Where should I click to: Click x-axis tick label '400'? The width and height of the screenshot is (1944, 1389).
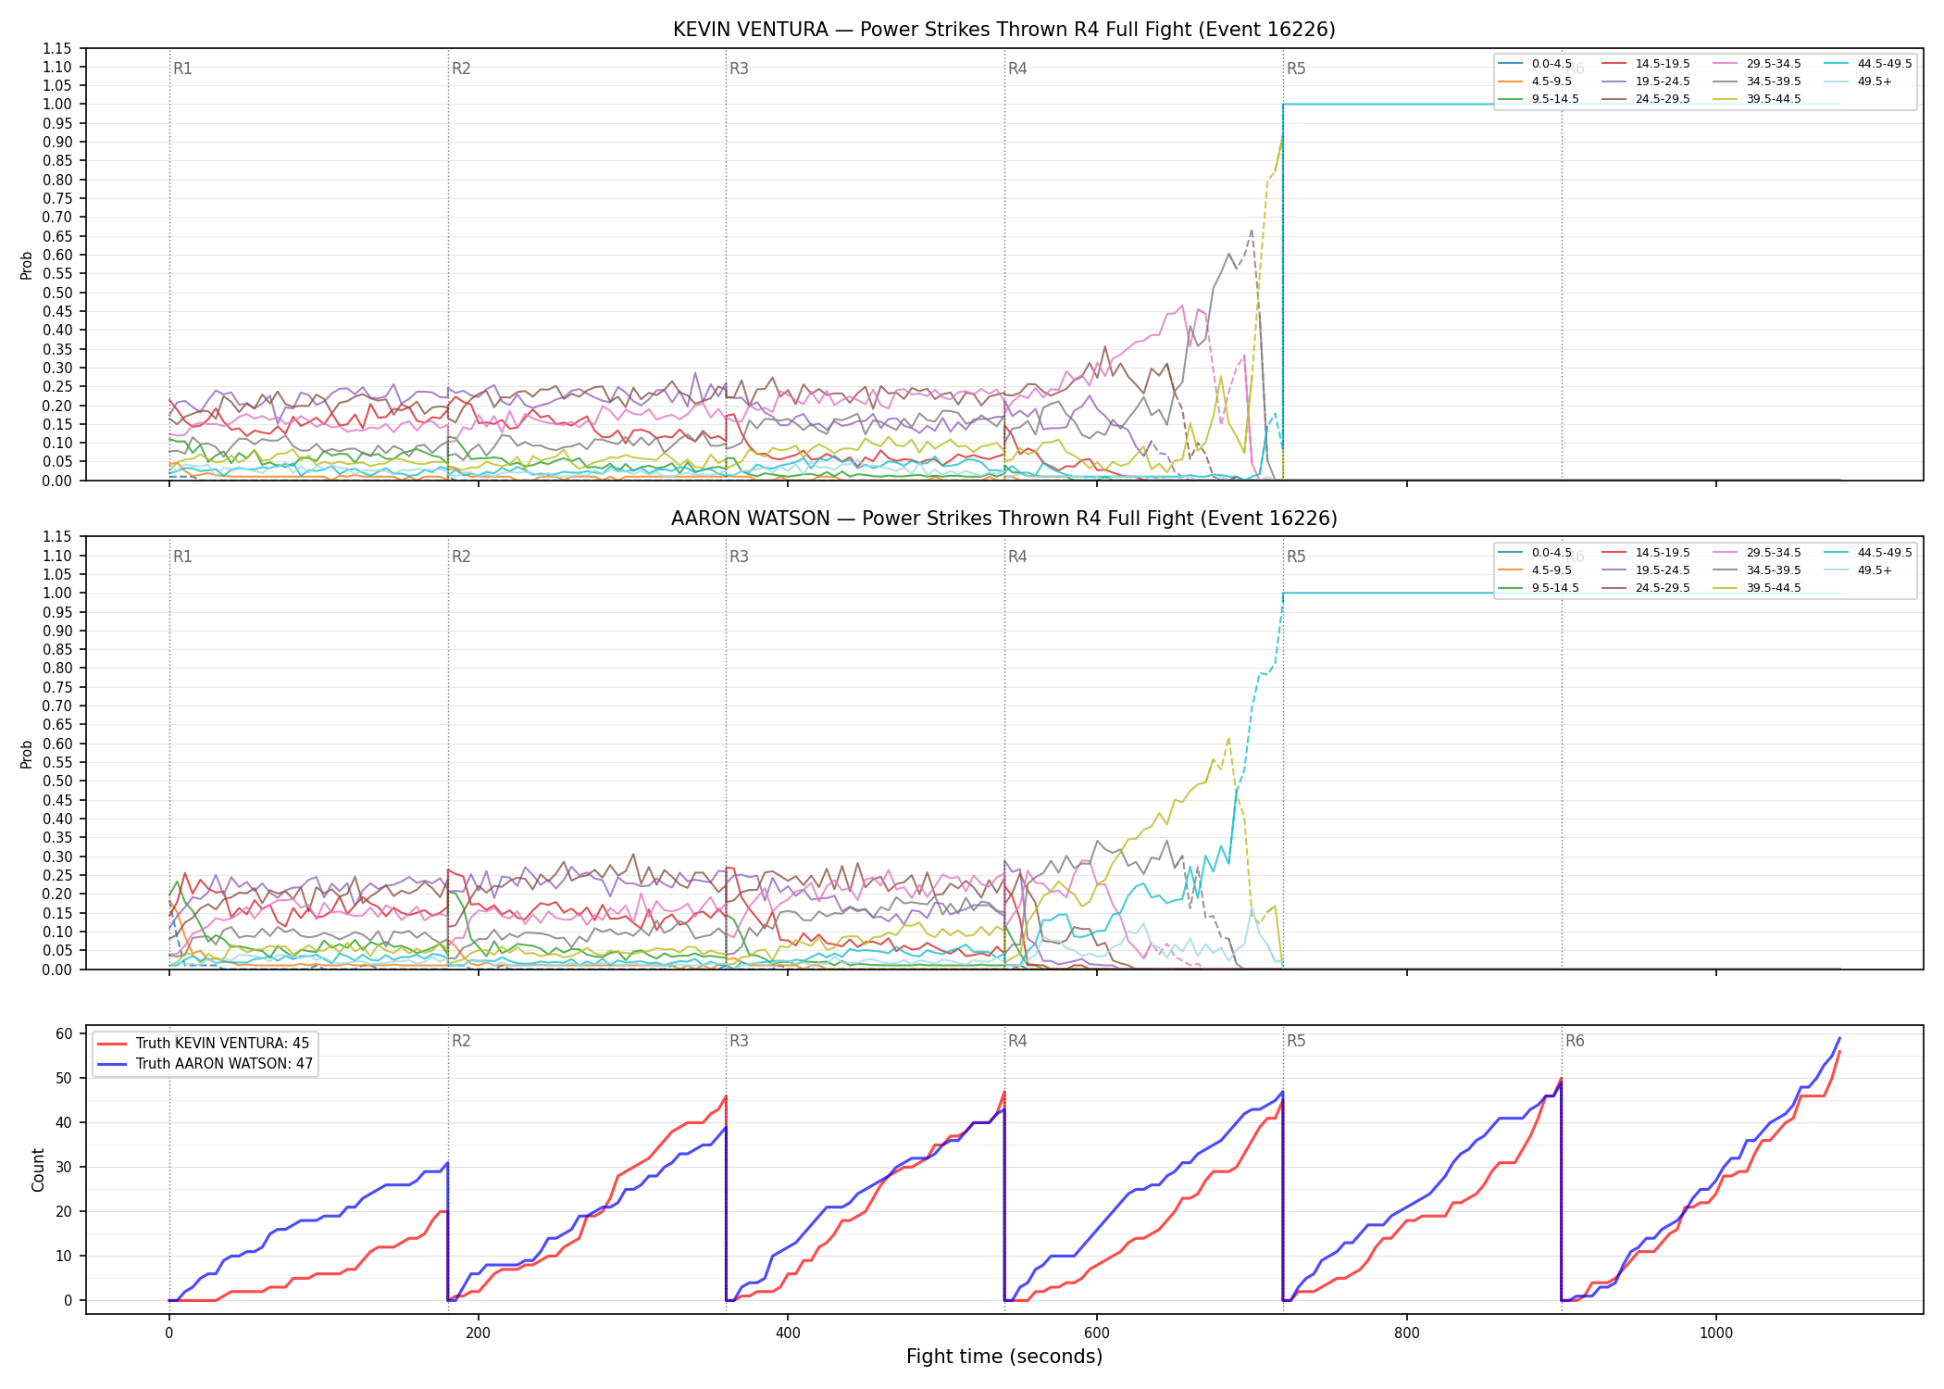click(787, 1333)
